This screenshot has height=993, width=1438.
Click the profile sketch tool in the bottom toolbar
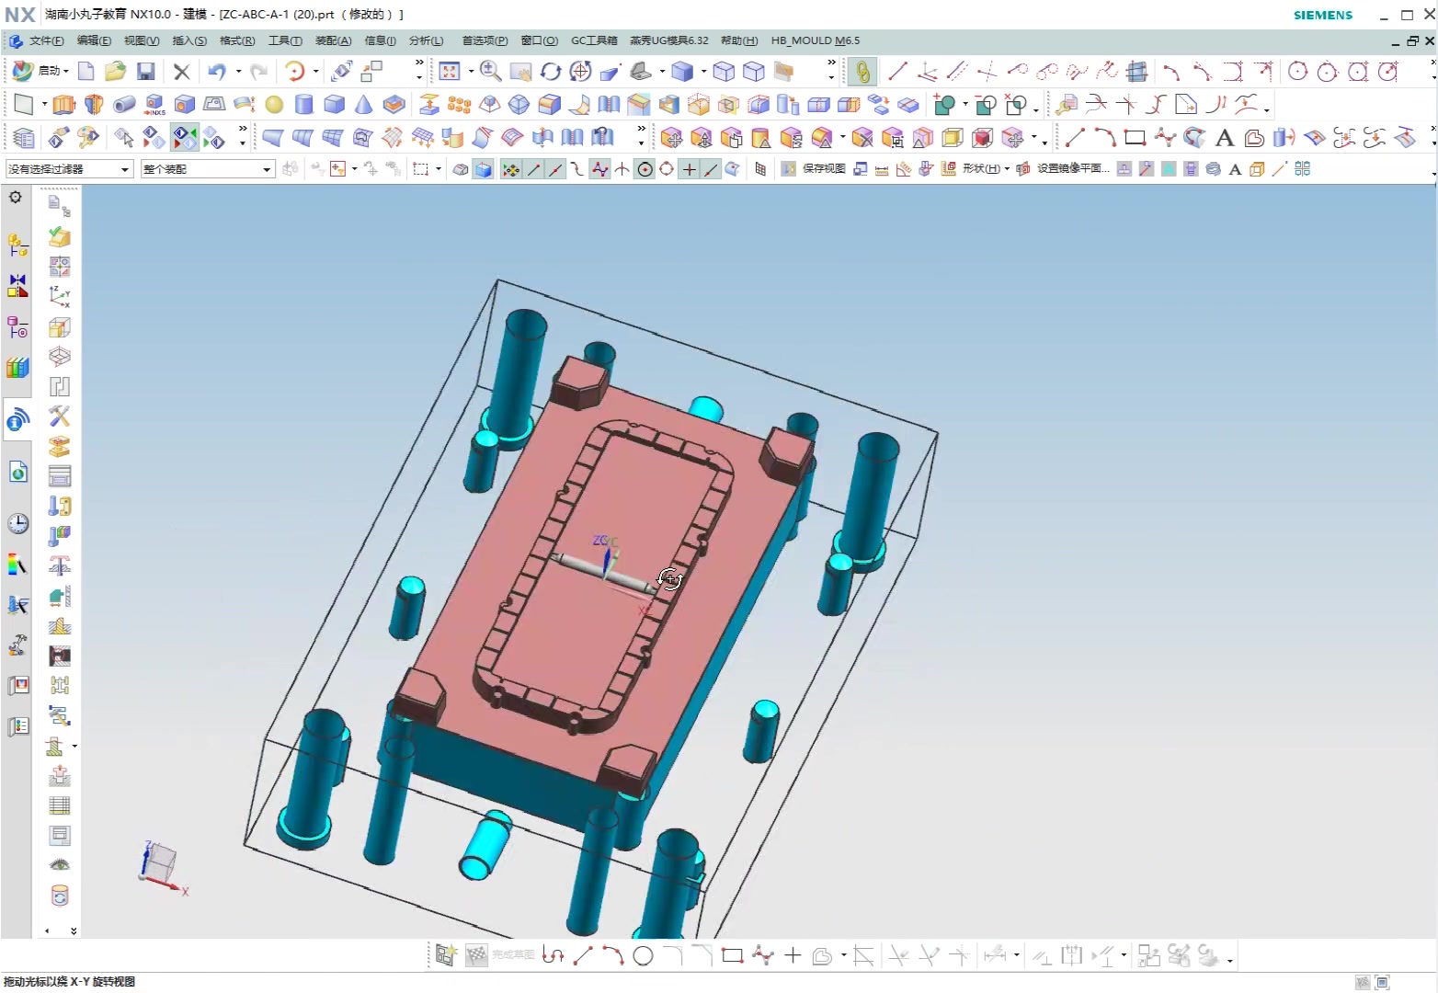coord(553,956)
